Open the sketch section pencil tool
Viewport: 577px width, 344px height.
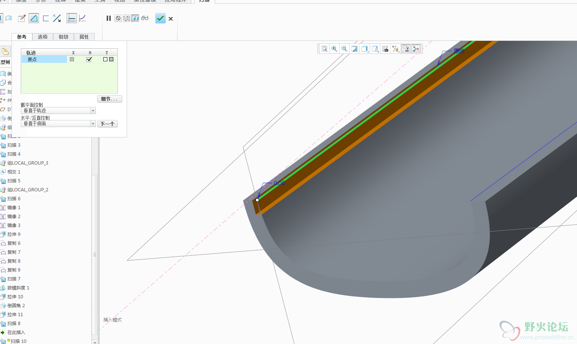point(22,18)
